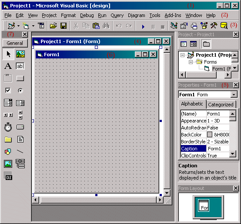Click the Caption property value field
Image resolution: width=241 pixels, height=224 pixels.
(218, 149)
